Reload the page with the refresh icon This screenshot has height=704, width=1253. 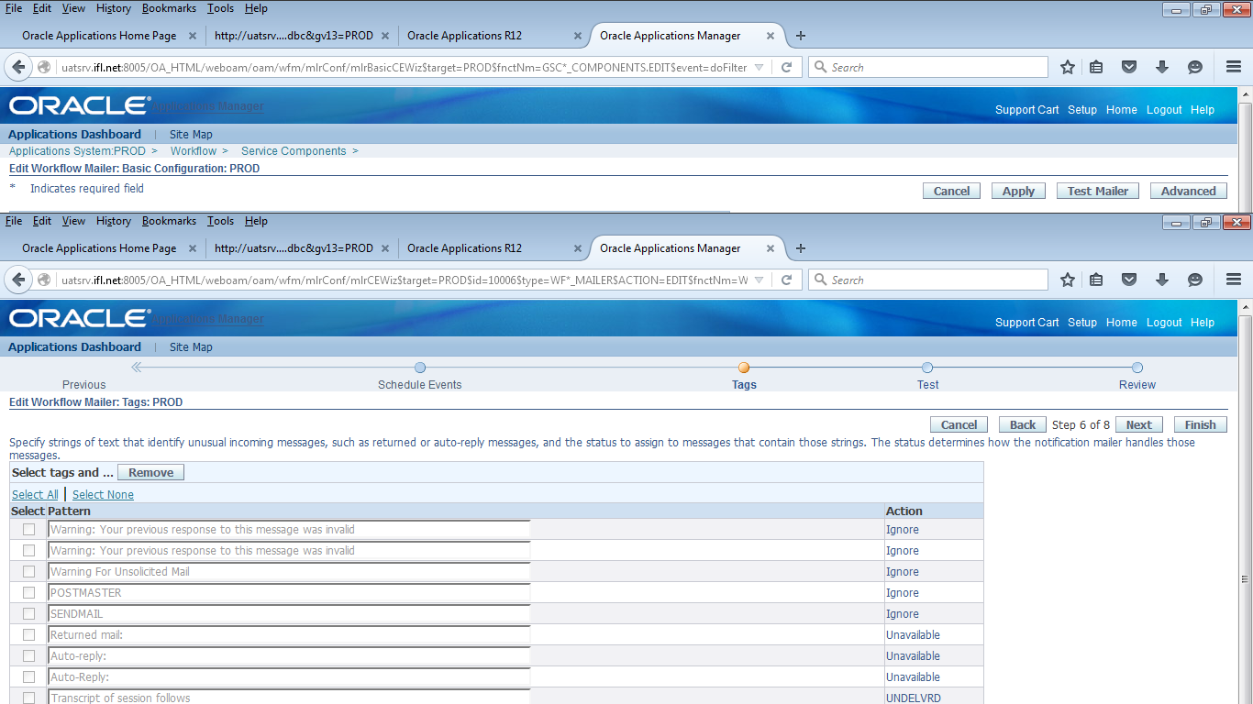point(786,280)
